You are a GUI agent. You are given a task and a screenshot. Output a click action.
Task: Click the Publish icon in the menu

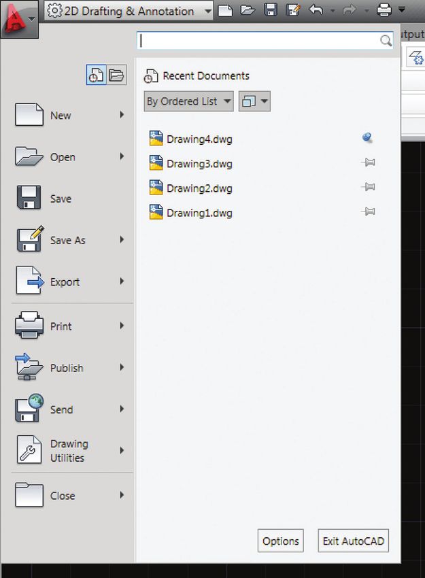click(x=29, y=367)
